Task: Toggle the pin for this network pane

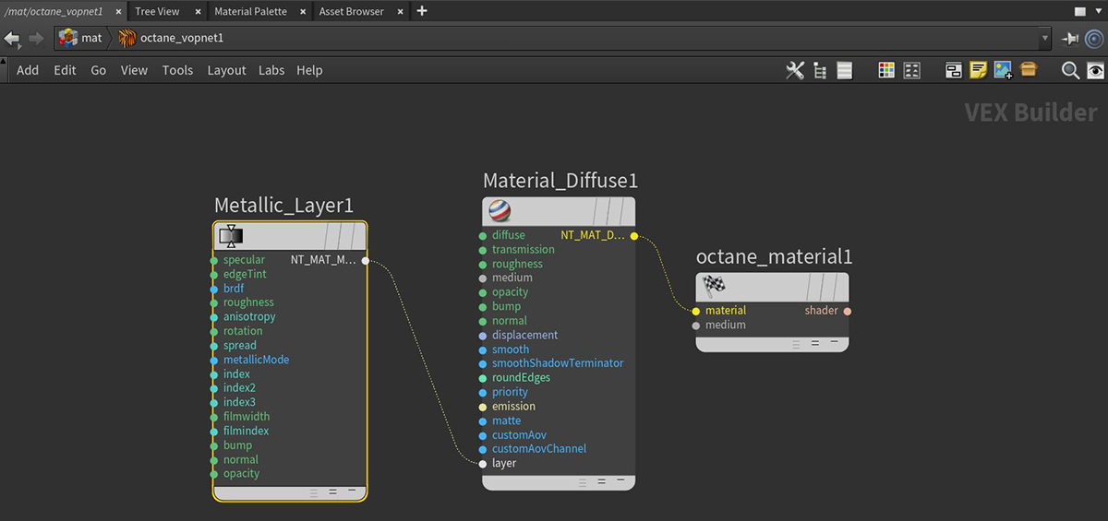Action: [x=1070, y=39]
